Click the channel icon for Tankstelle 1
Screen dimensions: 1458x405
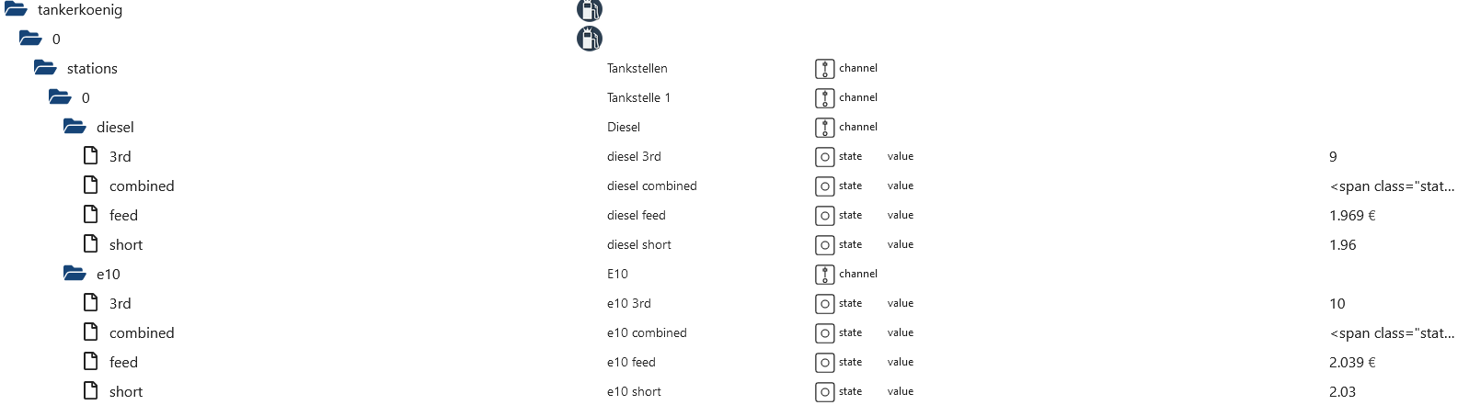coord(824,98)
